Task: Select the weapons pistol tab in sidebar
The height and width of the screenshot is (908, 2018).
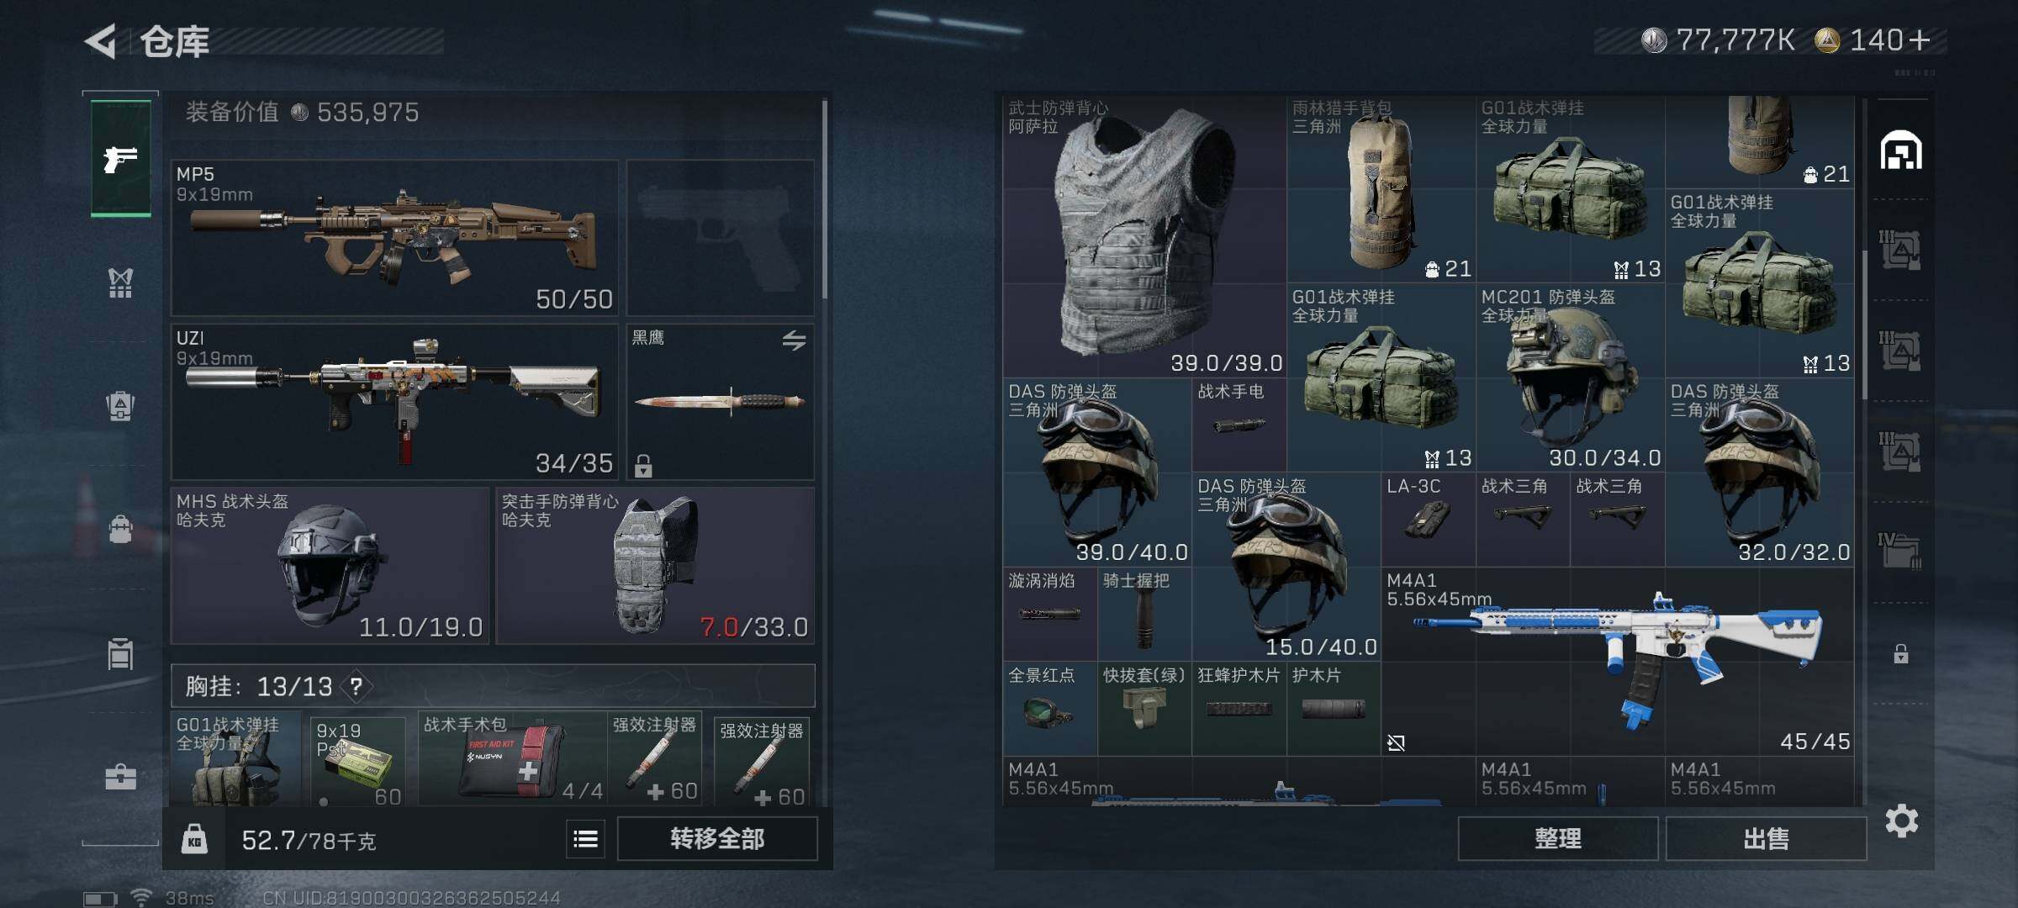Action: click(120, 158)
